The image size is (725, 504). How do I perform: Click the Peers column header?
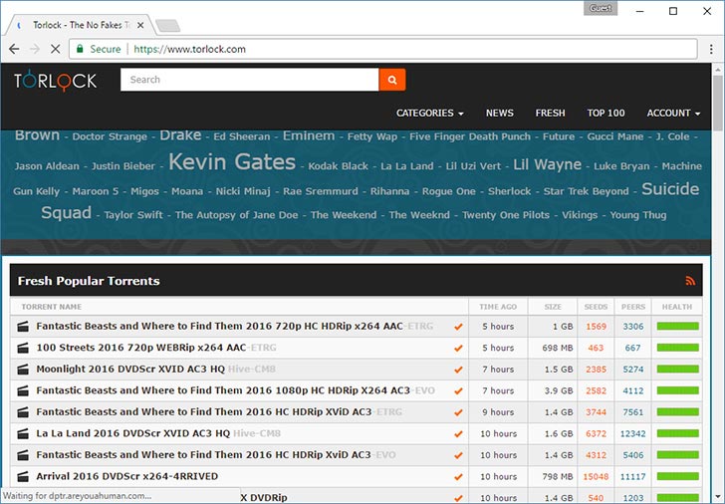pyautogui.click(x=633, y=307)
